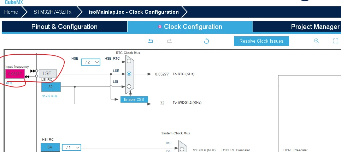Go to Home breadcrumb

click(x=11, y=12)
